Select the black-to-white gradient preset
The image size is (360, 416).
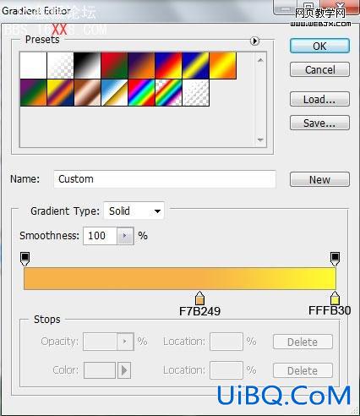click(x=87, y=65)
